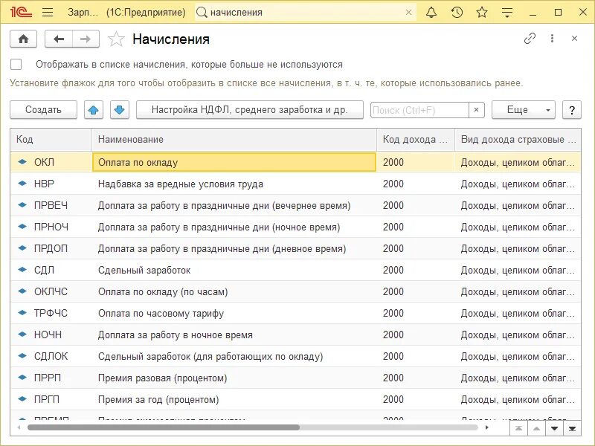Screen dimensions: 595x446
Task: Jump to first row of list
Action: tap(518, 429)
